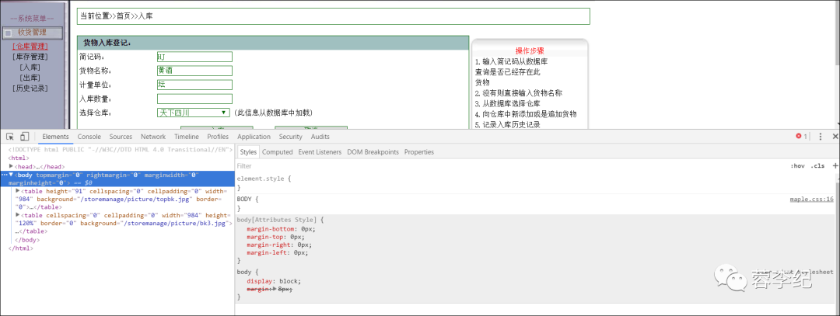Image resolution: width=840 pixels, height=316 pixels.
Task: Select the opening html tag node
Action: [x=19, y=158]
